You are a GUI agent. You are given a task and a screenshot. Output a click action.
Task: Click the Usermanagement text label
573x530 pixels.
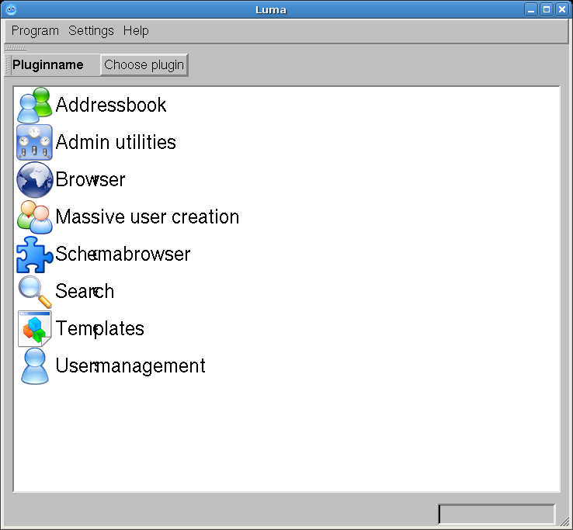click(130, 365)
